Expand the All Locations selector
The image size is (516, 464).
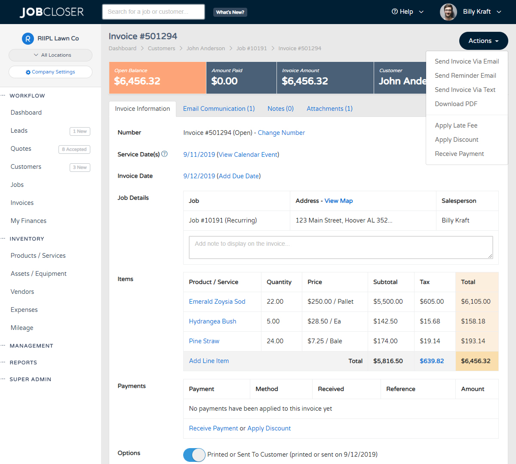coord(50,55)
